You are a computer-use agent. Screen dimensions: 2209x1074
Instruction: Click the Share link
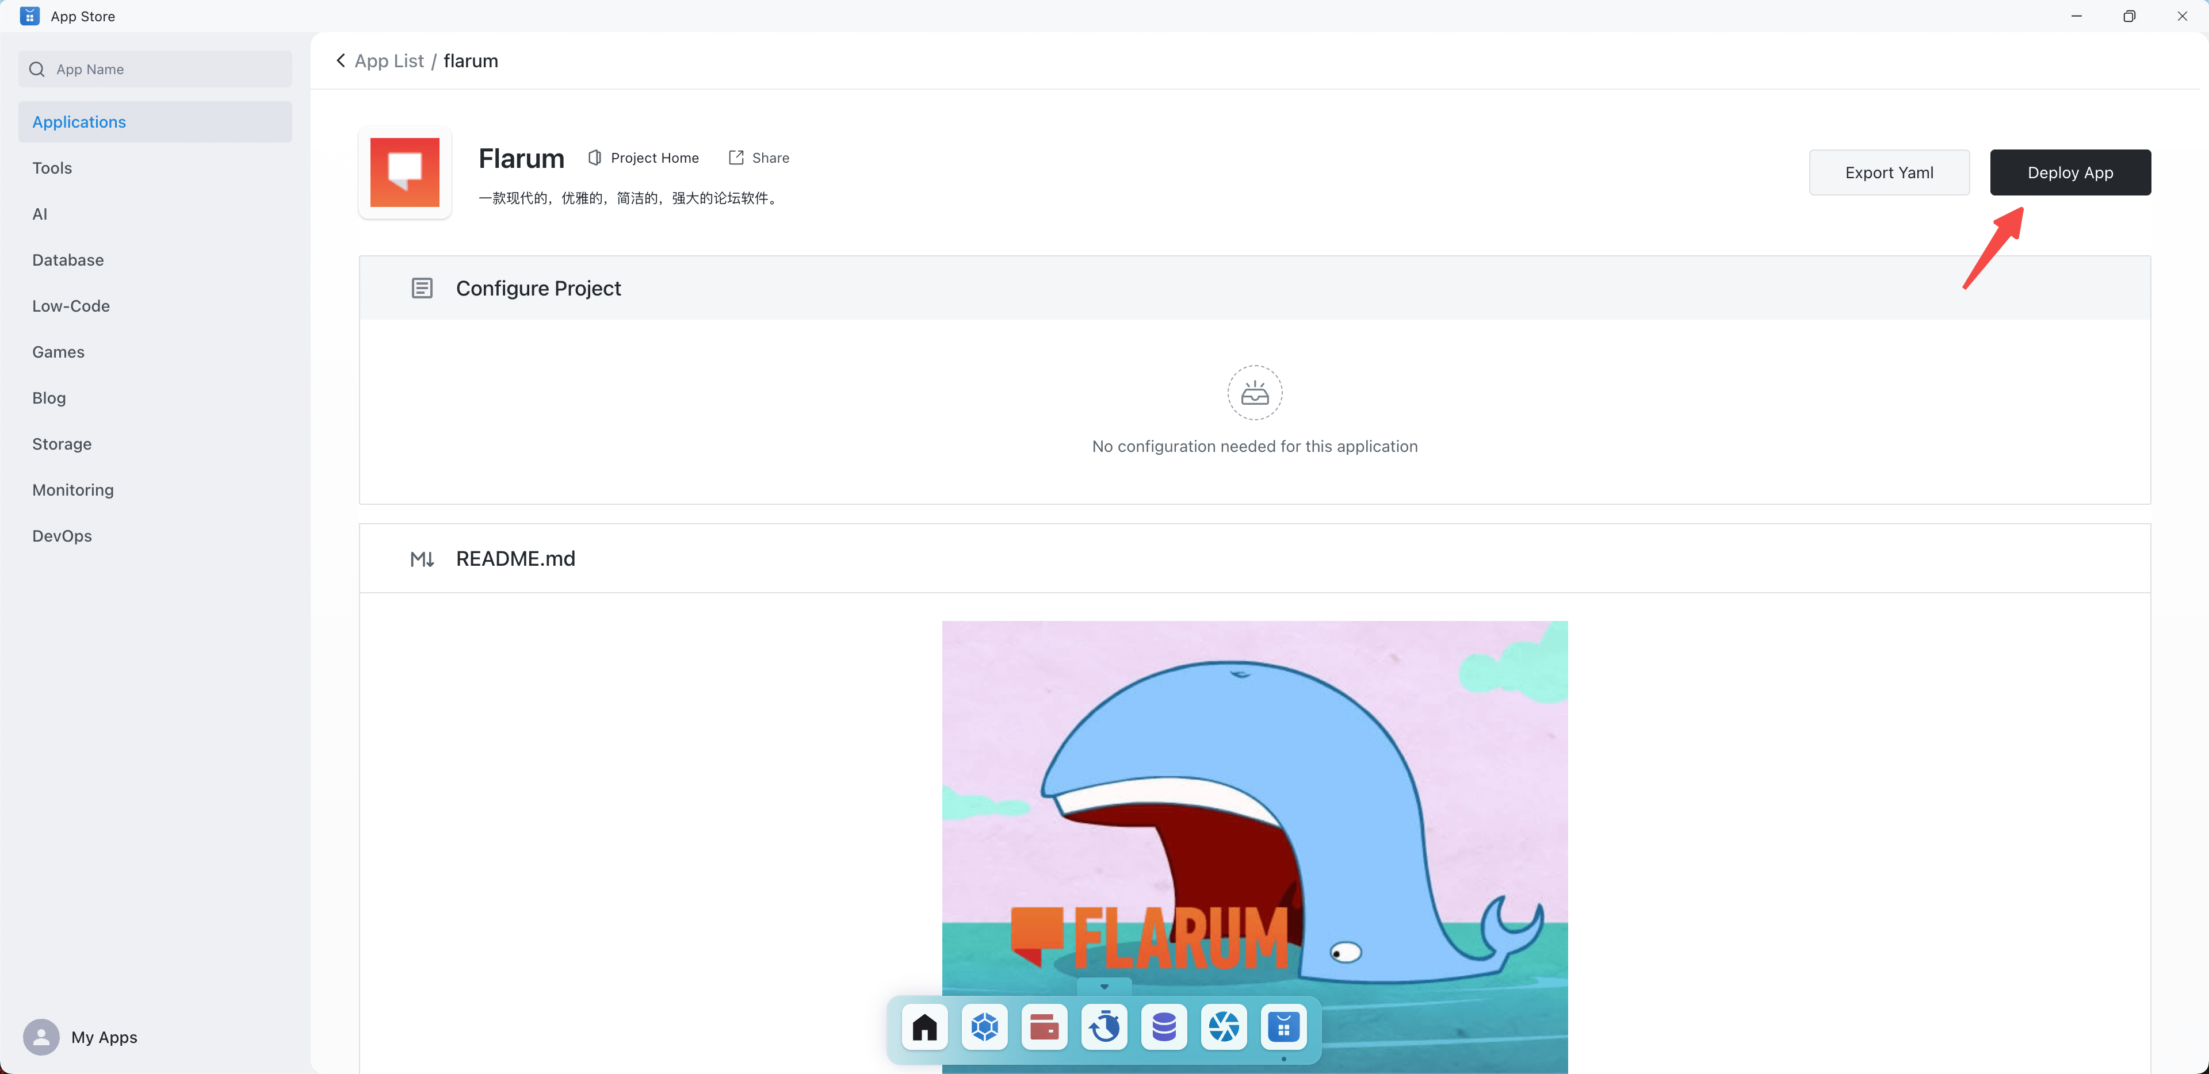[x=759, y=158]
